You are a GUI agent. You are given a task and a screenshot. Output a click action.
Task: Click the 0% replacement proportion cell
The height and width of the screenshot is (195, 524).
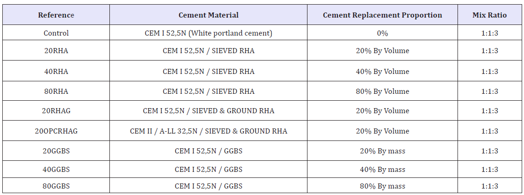(382, 33)
